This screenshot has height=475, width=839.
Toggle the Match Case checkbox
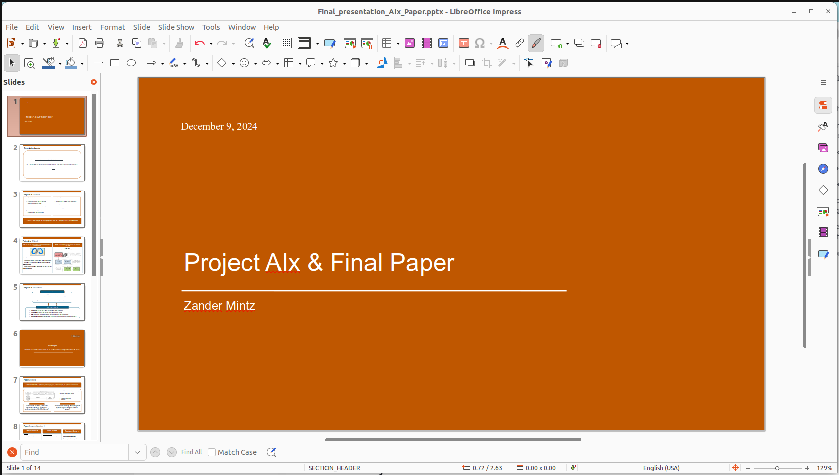click(x=212, y=452)
